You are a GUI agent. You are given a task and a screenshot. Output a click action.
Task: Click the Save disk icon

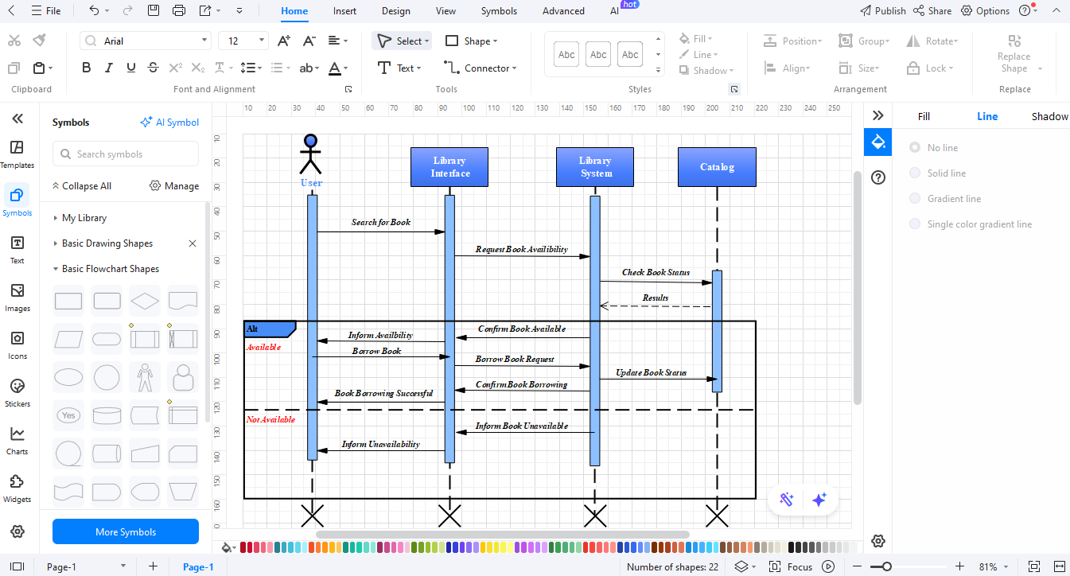point(154,11)
